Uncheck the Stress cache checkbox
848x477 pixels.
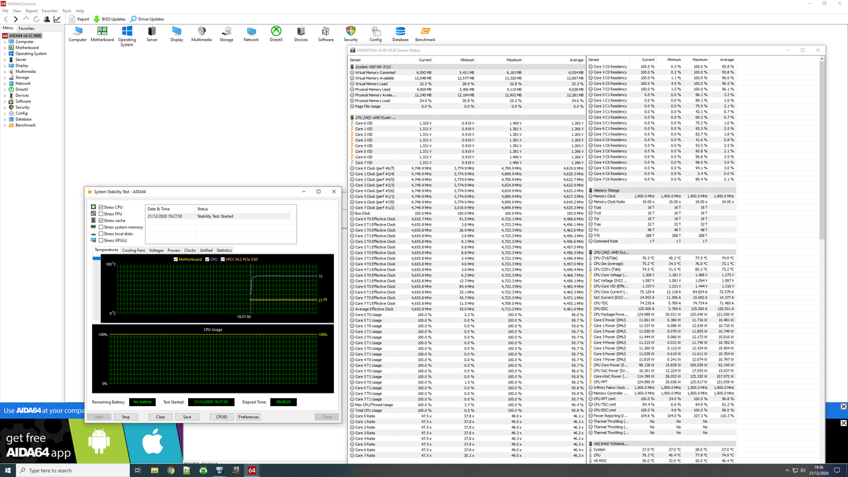click(x=101, y=221)
